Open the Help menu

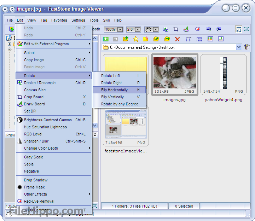118,20
